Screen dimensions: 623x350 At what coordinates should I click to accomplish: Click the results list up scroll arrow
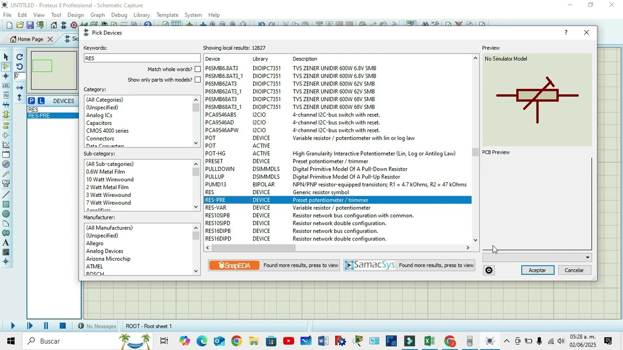point(476,58)
